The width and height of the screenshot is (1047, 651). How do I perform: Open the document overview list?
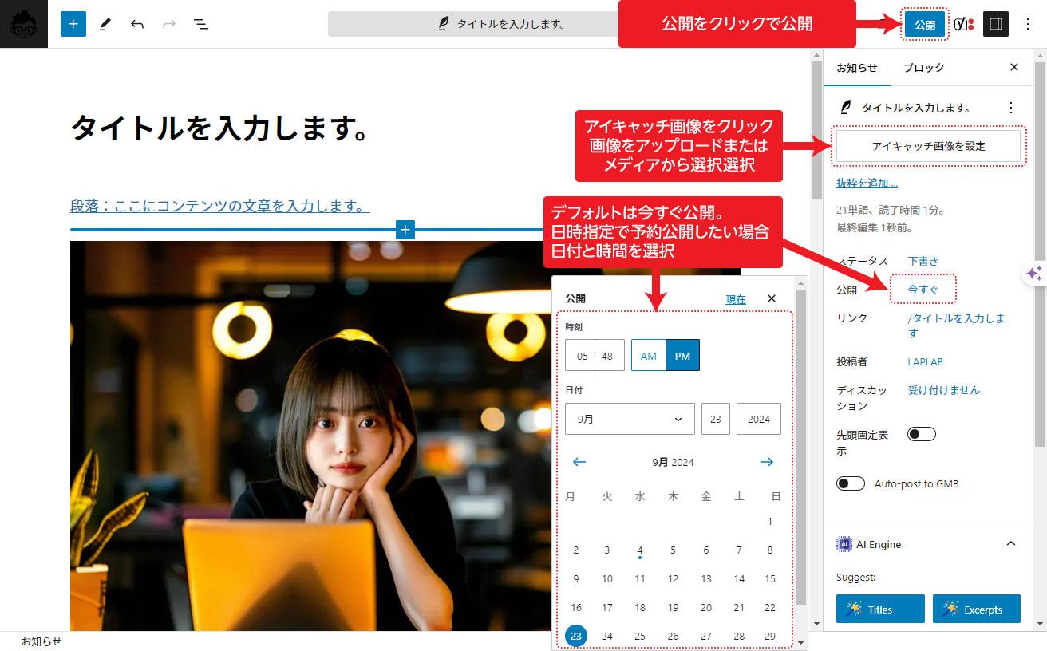201,24
